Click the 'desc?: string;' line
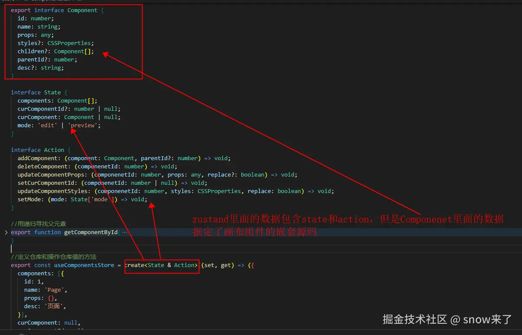The image size is (522, 335). point(41,68)
